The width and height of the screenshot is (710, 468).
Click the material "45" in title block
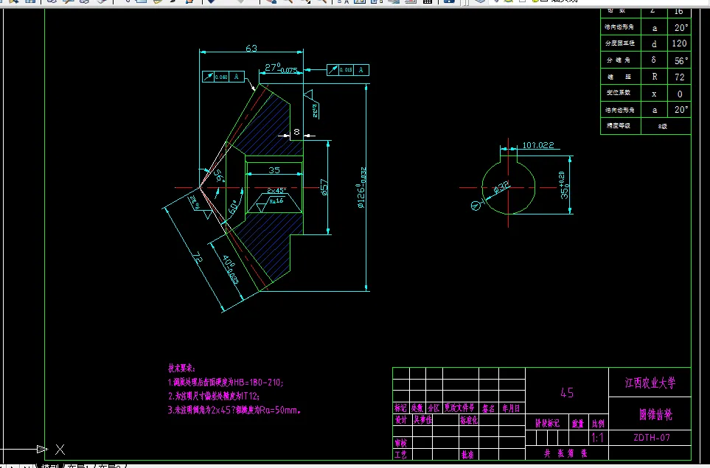tap(567, 393)
